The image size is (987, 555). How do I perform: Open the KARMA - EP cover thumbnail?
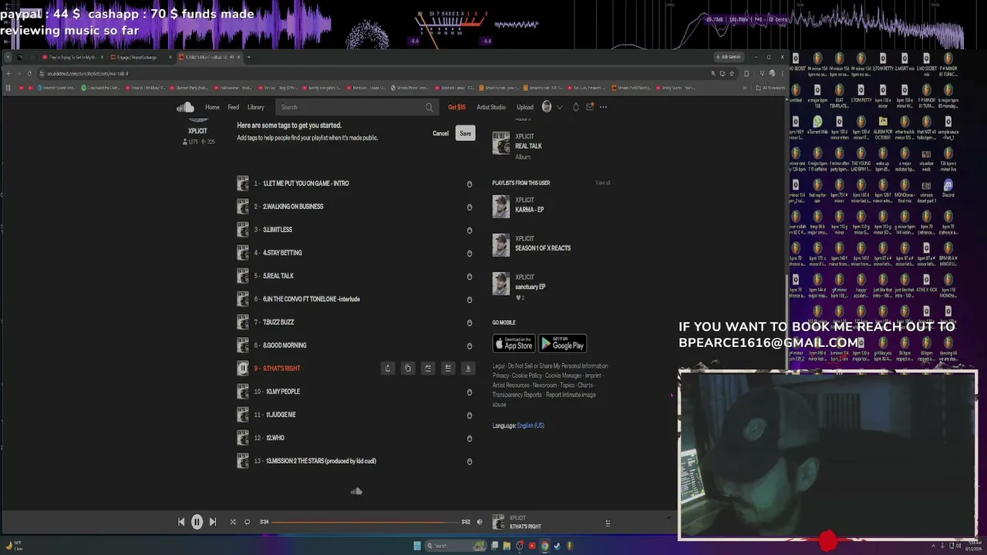tap(501, 207)
